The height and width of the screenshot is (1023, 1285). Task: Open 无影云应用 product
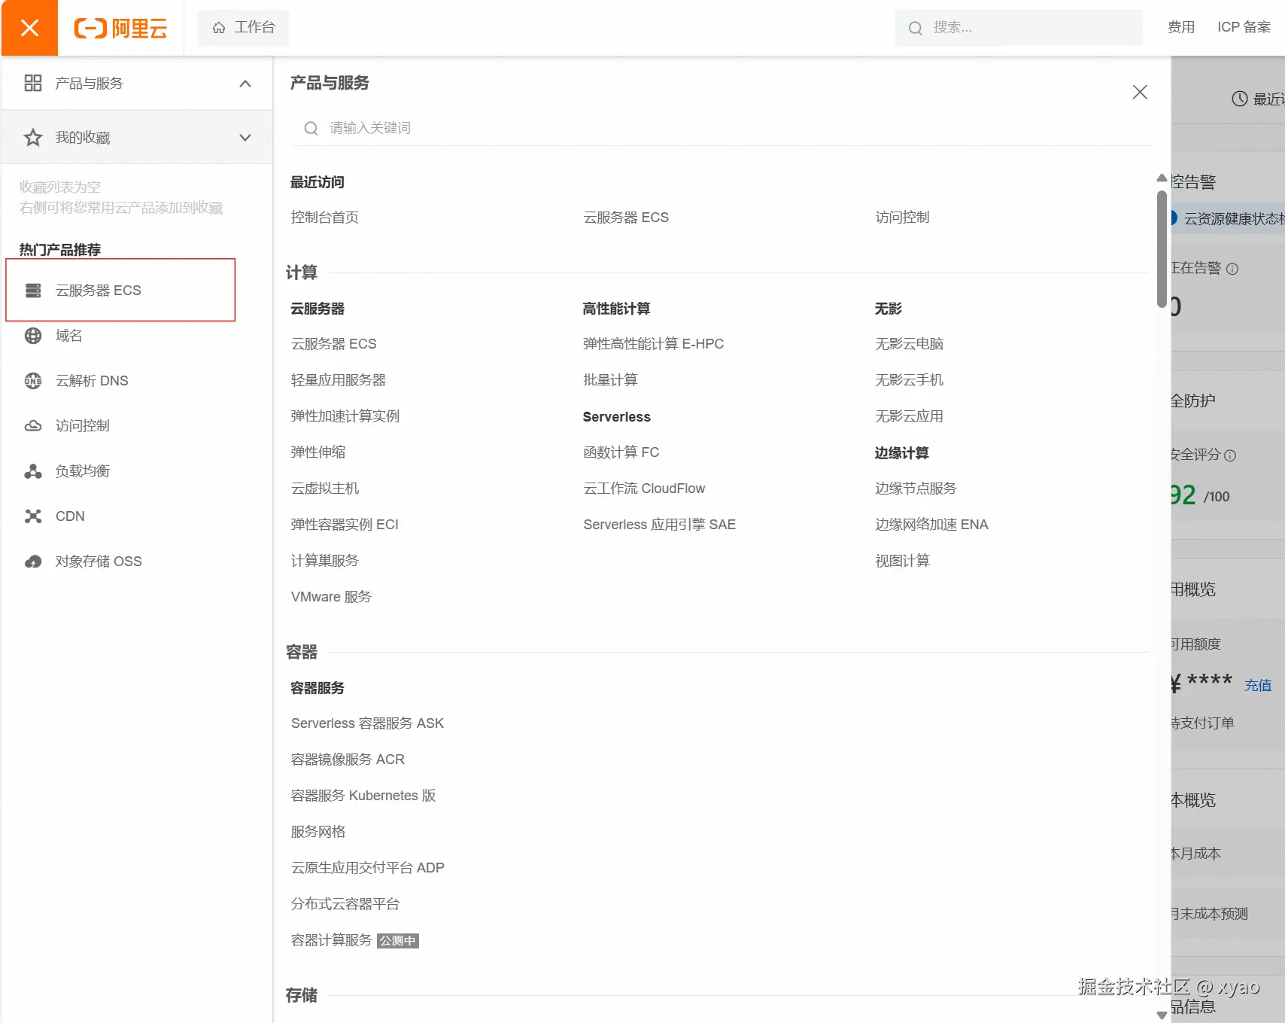909,416
